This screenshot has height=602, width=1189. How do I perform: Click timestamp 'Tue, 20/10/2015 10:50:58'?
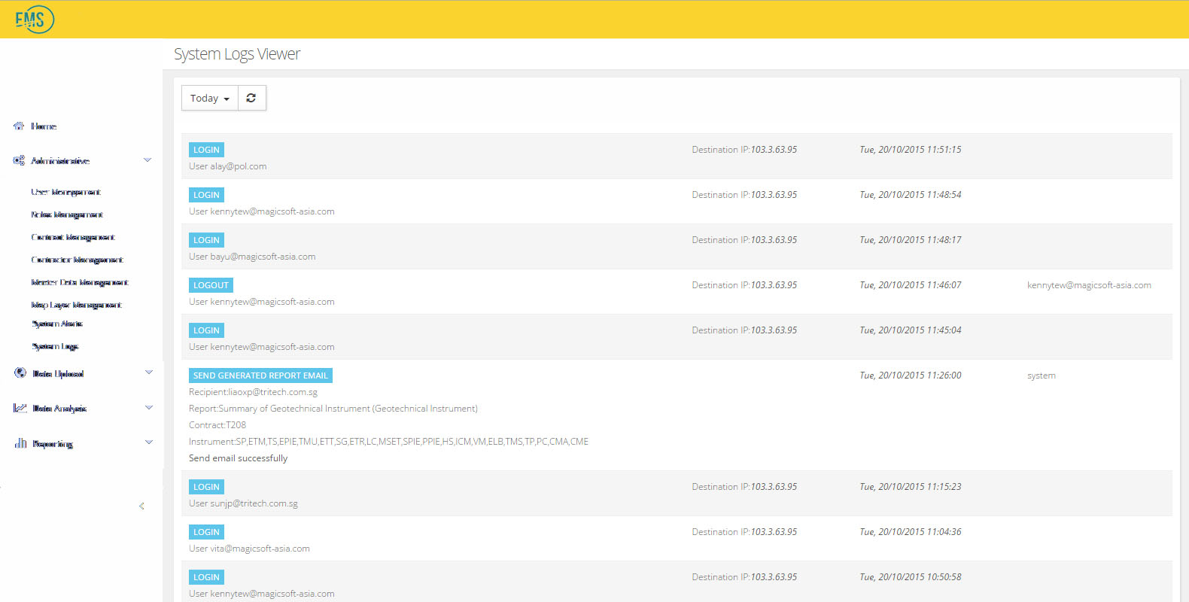tap(911, 577)
